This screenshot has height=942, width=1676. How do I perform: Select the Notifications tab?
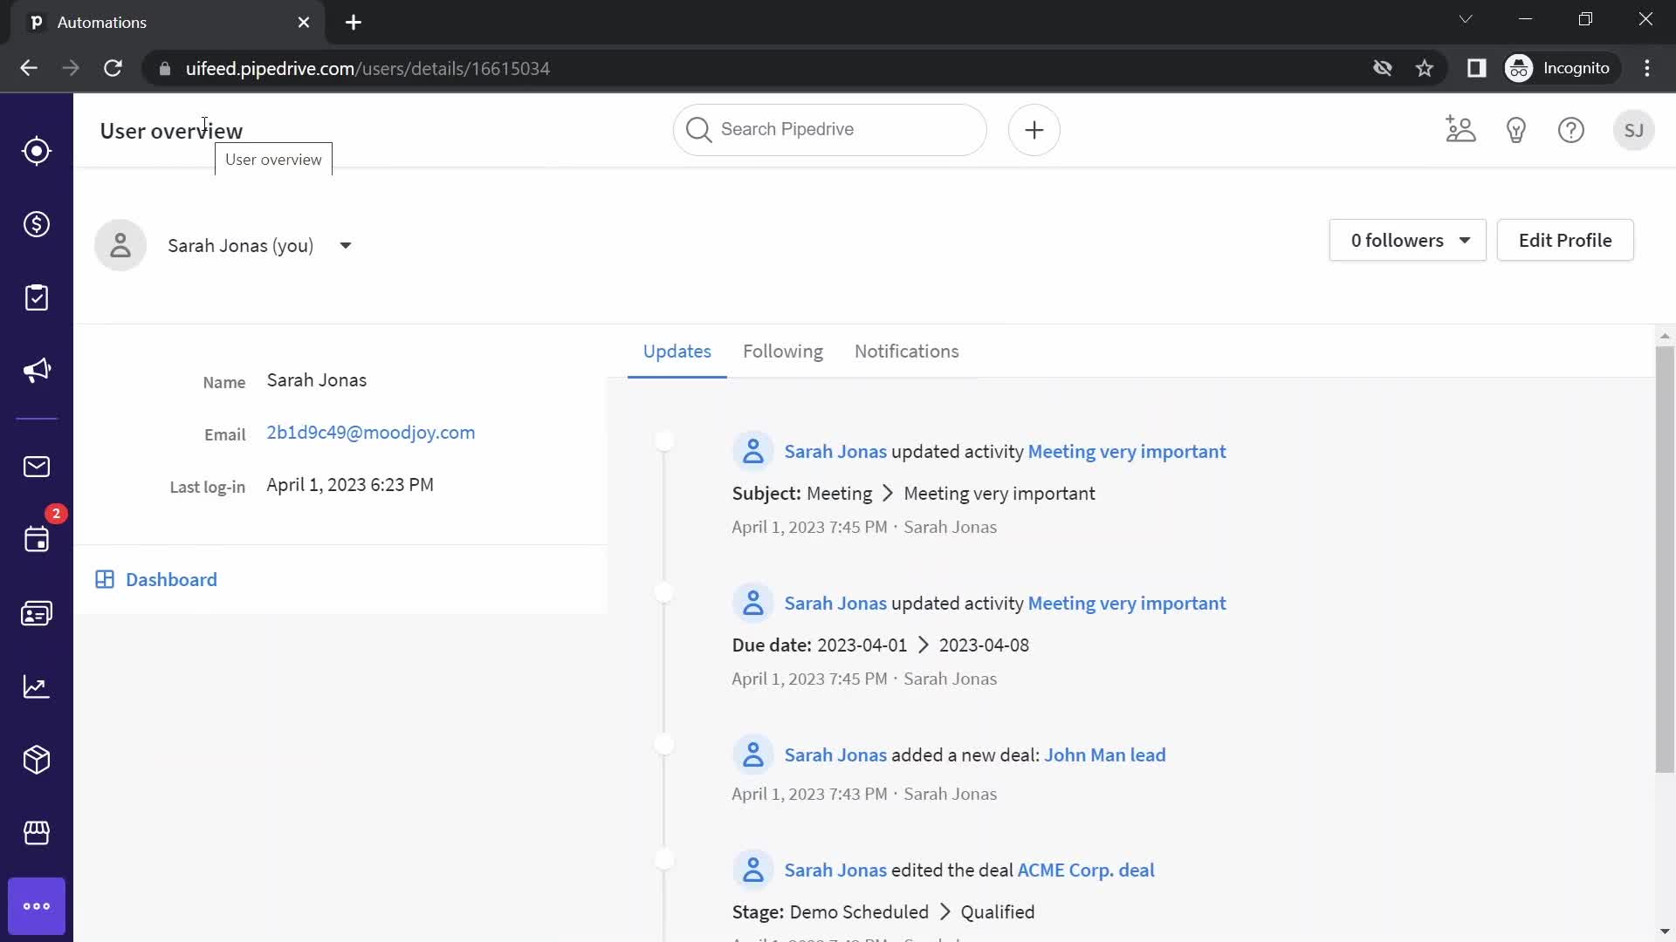(x=908, y=351)
